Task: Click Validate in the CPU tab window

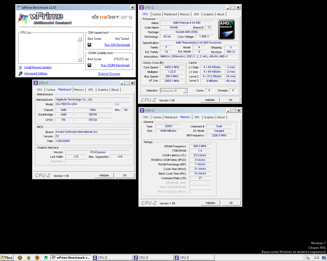Action: 210,100
